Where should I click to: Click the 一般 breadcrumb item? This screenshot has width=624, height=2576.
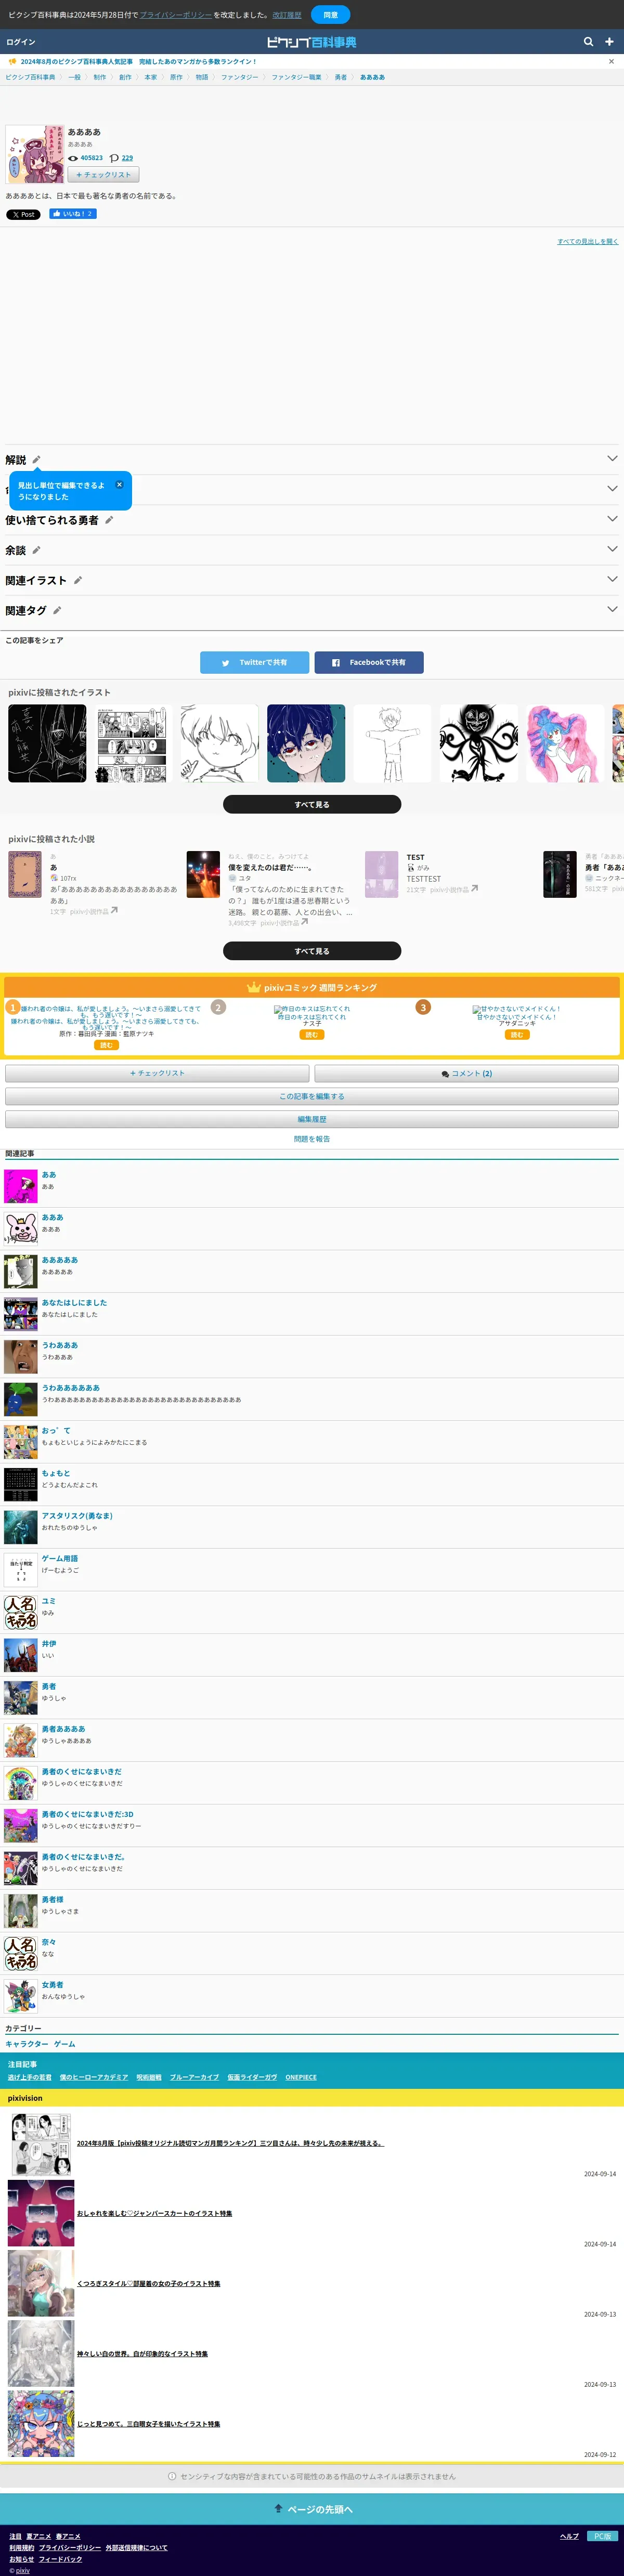pyautogui.click(x=74, y=77)
